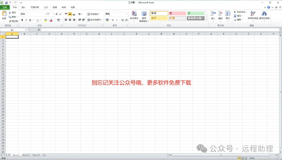This screenshot has width=282, height=160.
Task: Open the font size dropdown
Action: [53, 14]
